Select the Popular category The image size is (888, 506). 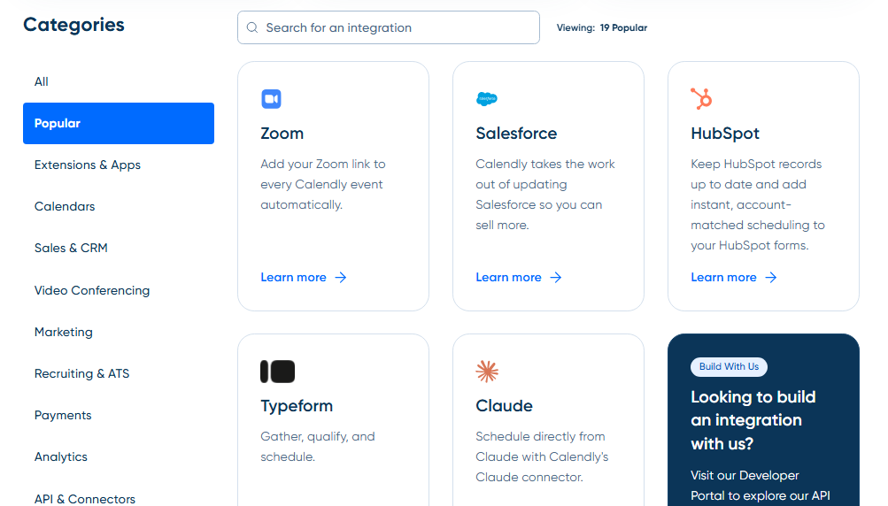pos(119,123)
